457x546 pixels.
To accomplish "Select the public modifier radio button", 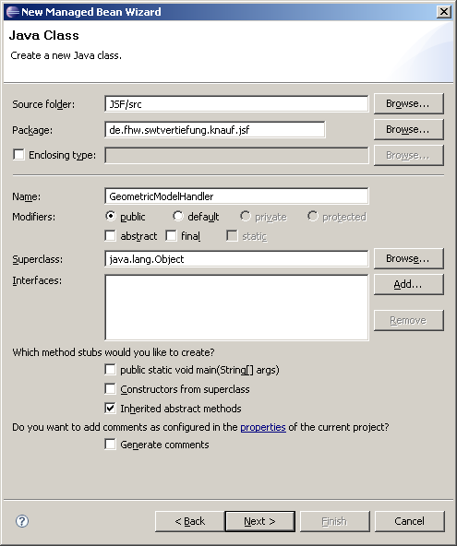I will click(x=111, y=216).
